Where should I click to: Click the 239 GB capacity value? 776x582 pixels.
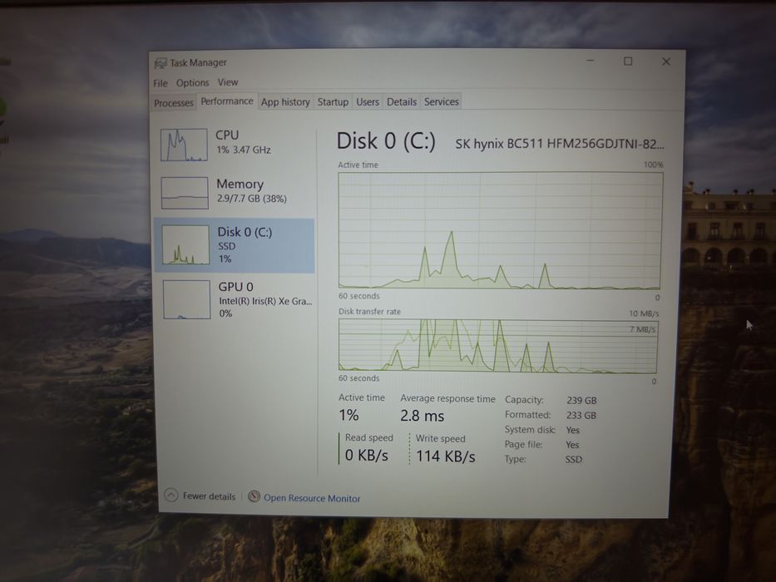point(581,401)
